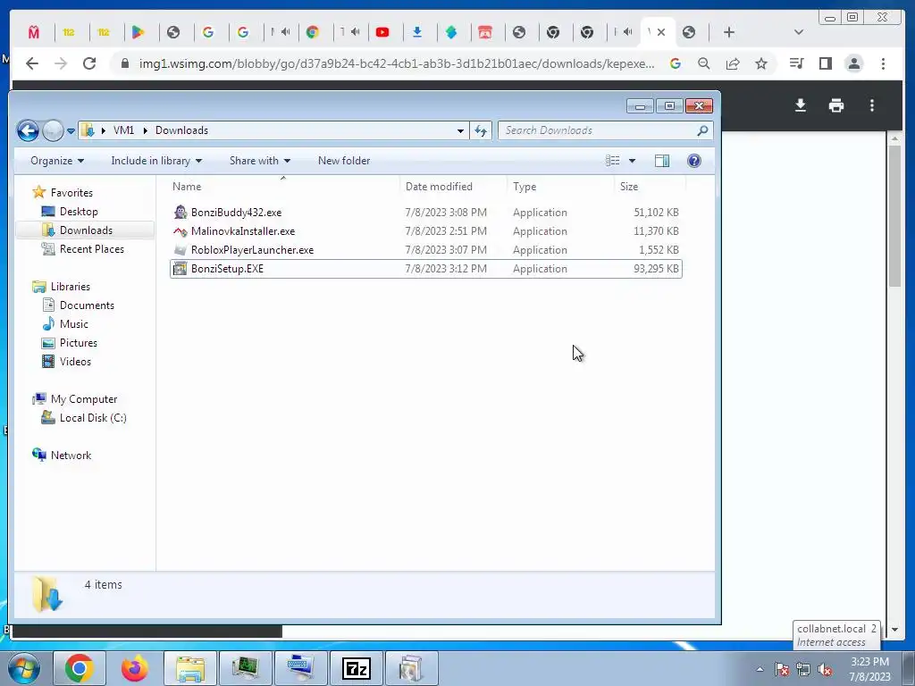Viewport: 915px width, 686px height.
Task: Expand the view options dropdown arrow
Action: (x=632, y=161)
